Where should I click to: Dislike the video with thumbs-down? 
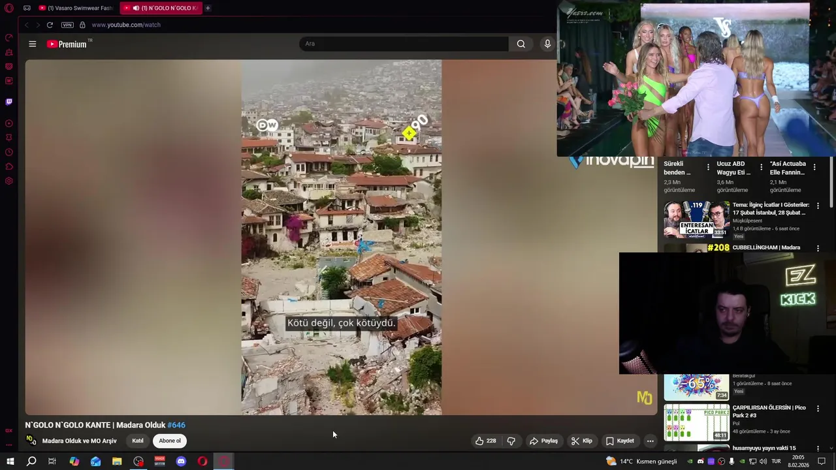click(x=511, y=441)
